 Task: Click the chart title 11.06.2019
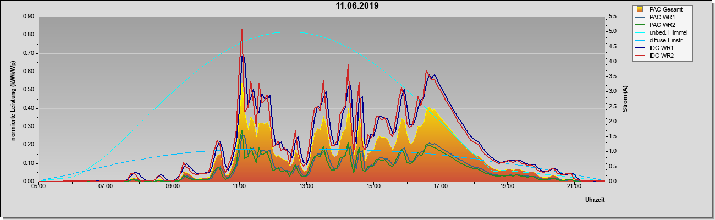(x=358, y=6)
